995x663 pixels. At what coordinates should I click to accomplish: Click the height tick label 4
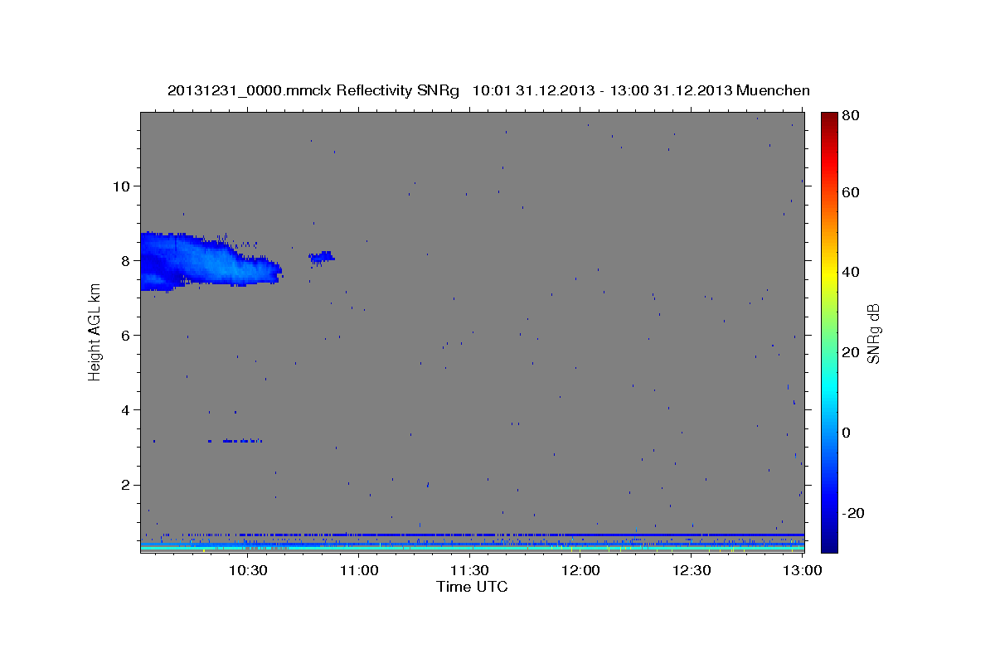124,409
